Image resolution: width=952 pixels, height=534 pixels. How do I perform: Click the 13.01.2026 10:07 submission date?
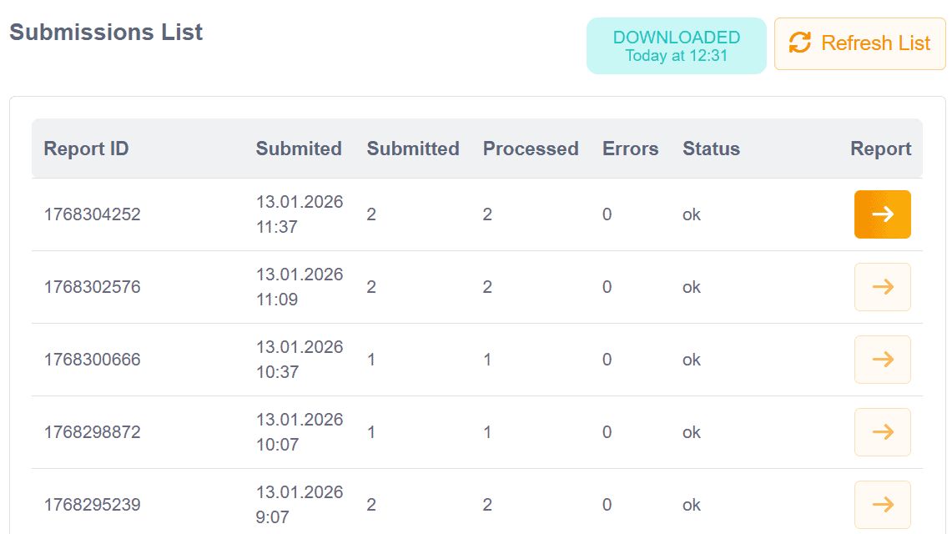[299, 432]
